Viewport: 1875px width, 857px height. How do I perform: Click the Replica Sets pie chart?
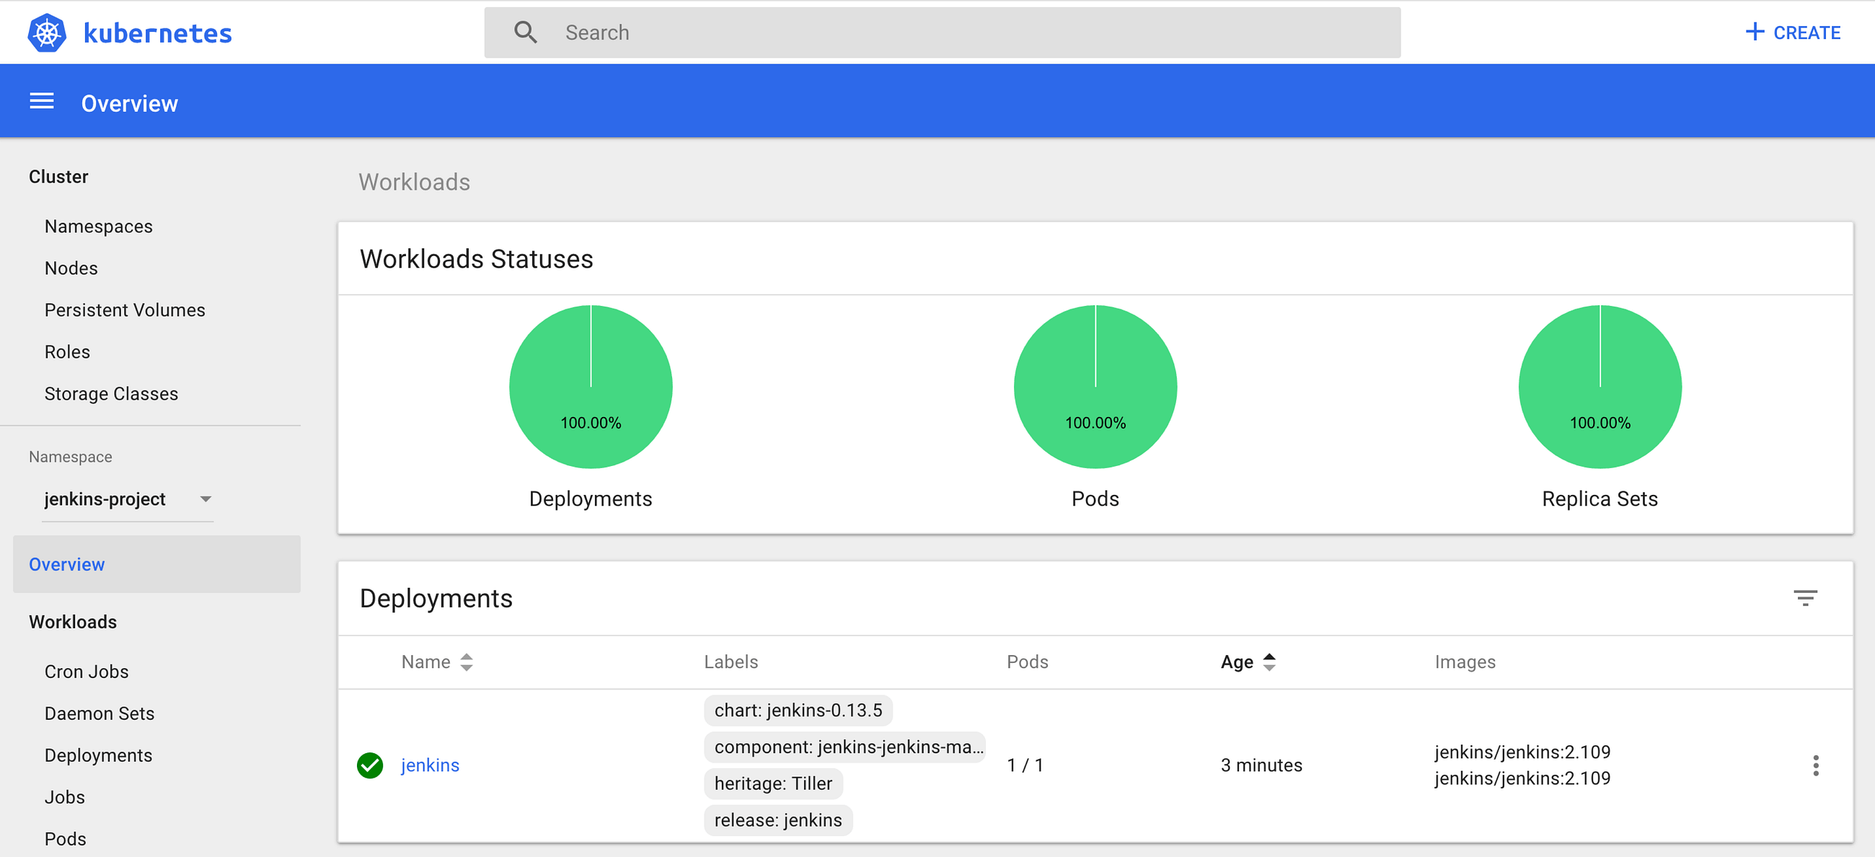(x=1599, y=387)
